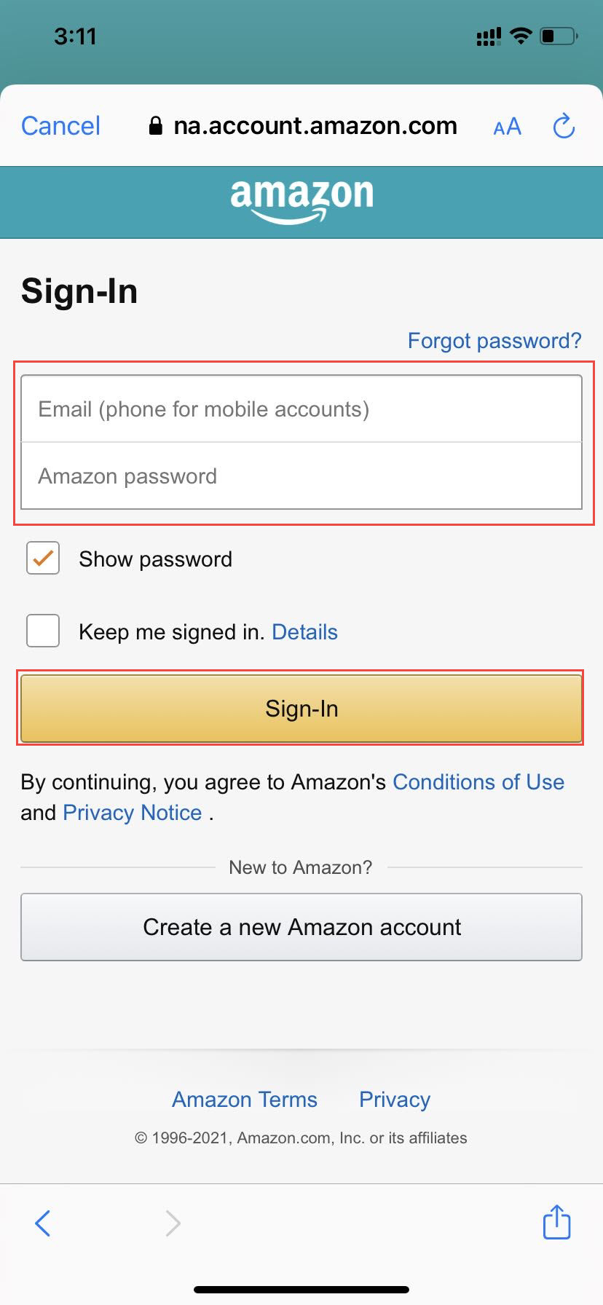Tap the lock icon beside the URL

point(155,126)
